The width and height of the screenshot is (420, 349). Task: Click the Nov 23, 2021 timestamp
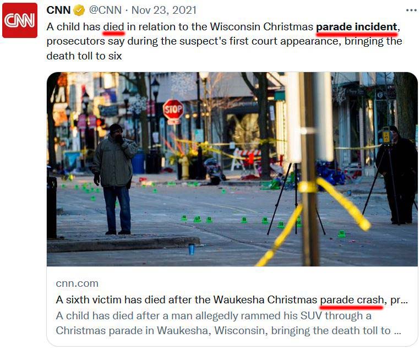(164, 10)
